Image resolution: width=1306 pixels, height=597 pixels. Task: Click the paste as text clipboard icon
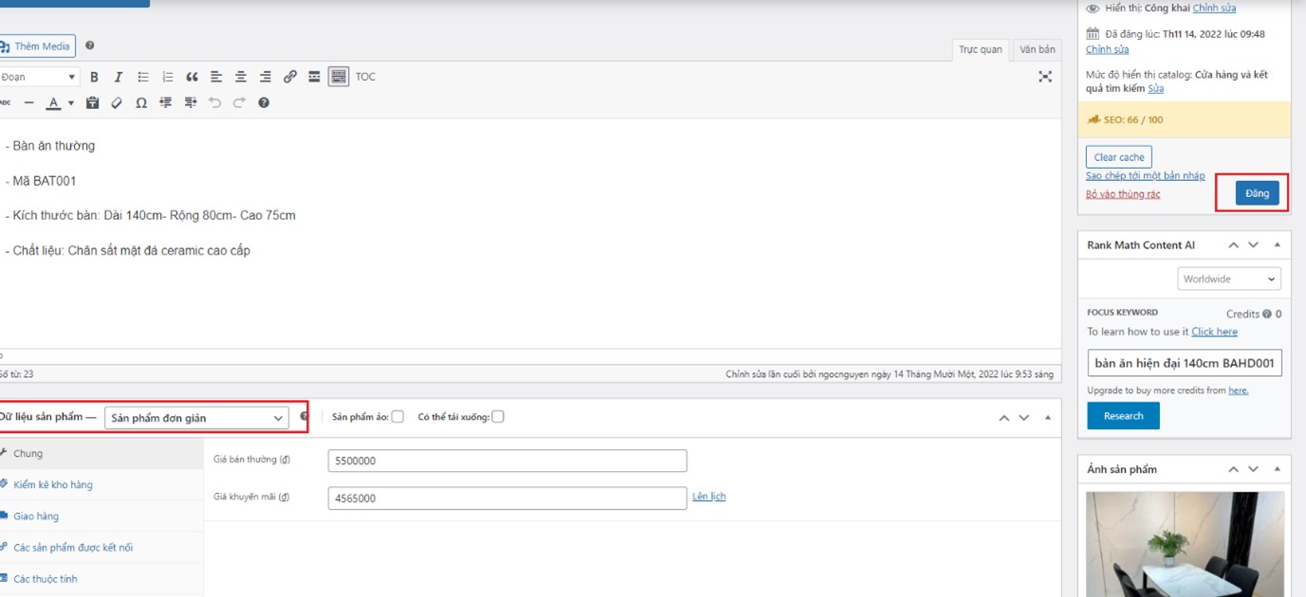click(92, 102)
